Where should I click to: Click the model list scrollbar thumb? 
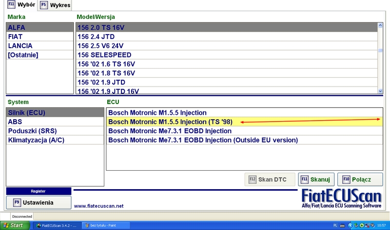point(380,51)
